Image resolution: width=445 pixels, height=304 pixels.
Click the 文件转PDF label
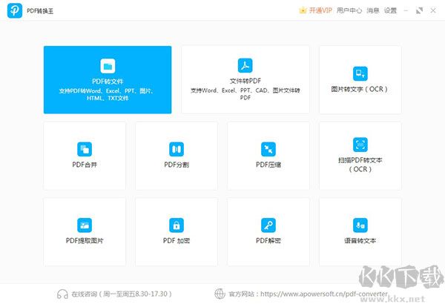tap(245, 81)
